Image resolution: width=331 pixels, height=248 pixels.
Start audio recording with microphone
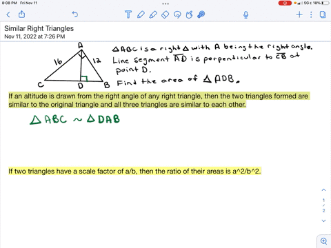click(245, 14)
